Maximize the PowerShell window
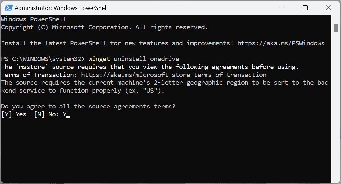 click(x=305, y=8)
